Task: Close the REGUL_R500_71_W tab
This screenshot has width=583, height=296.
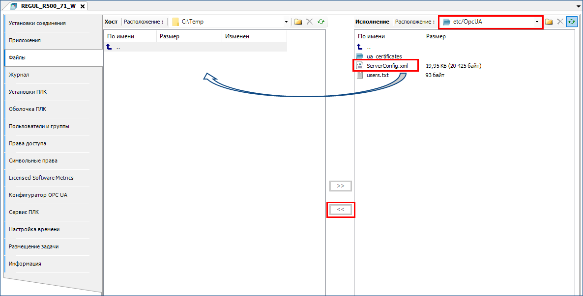Action: pyautogui.click(x=82, y=6)
